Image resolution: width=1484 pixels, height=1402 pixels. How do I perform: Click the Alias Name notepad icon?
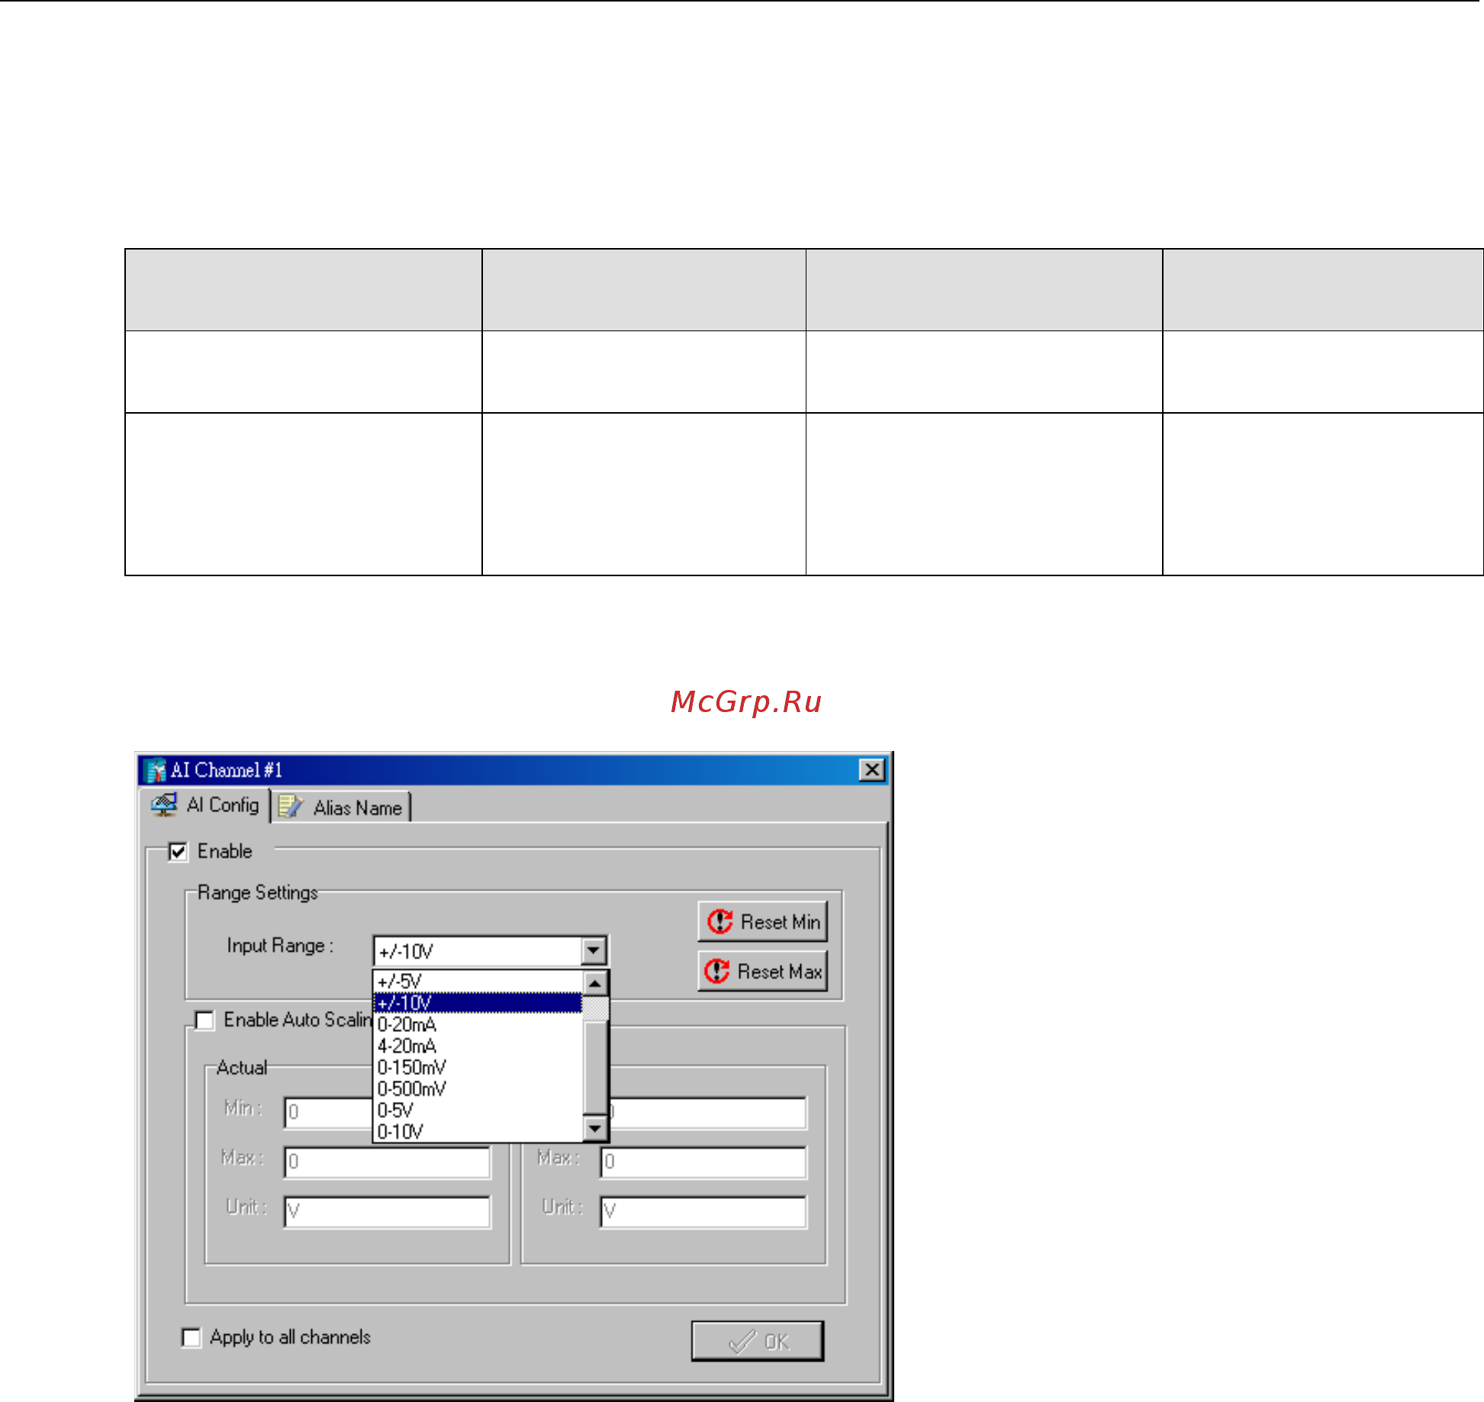click(x=291, y=807)
